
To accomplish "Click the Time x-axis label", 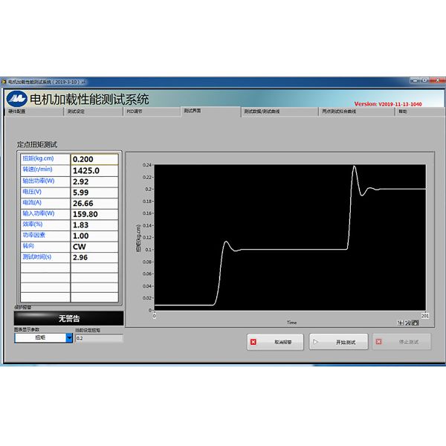I will click(x=291, y=323).
